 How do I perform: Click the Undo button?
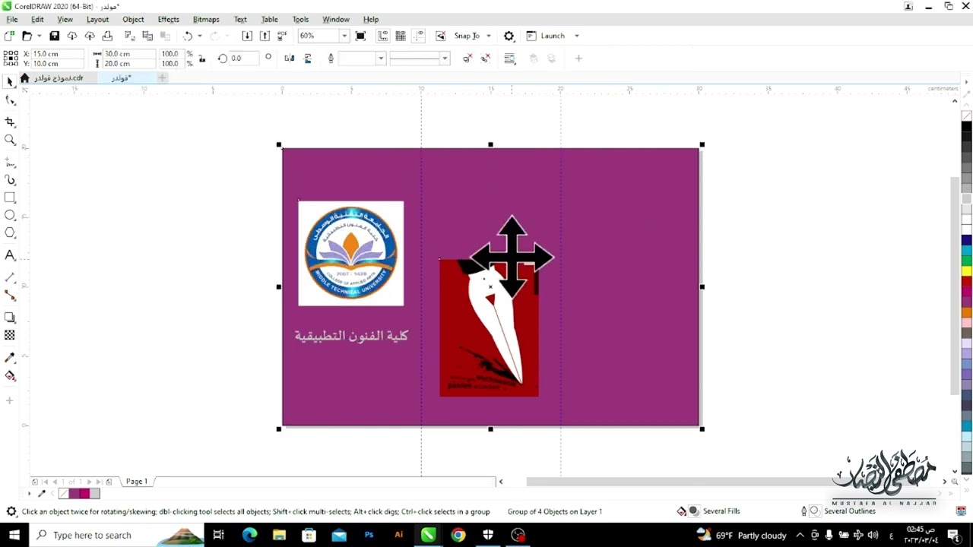tap(187, 36)
